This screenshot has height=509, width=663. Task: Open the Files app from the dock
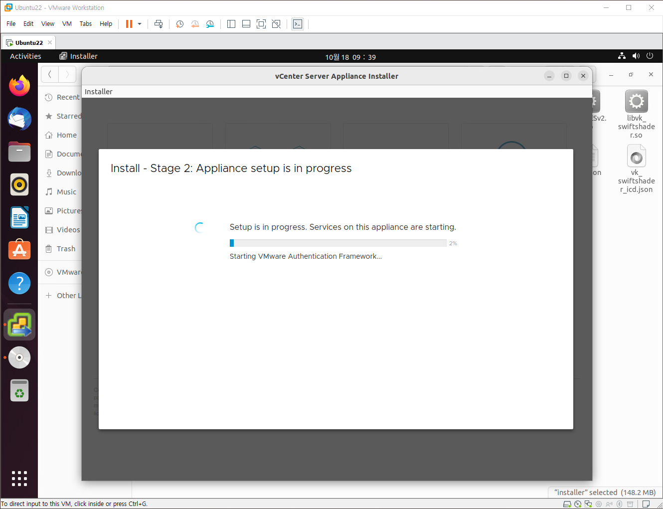click(x=19, y=152)
